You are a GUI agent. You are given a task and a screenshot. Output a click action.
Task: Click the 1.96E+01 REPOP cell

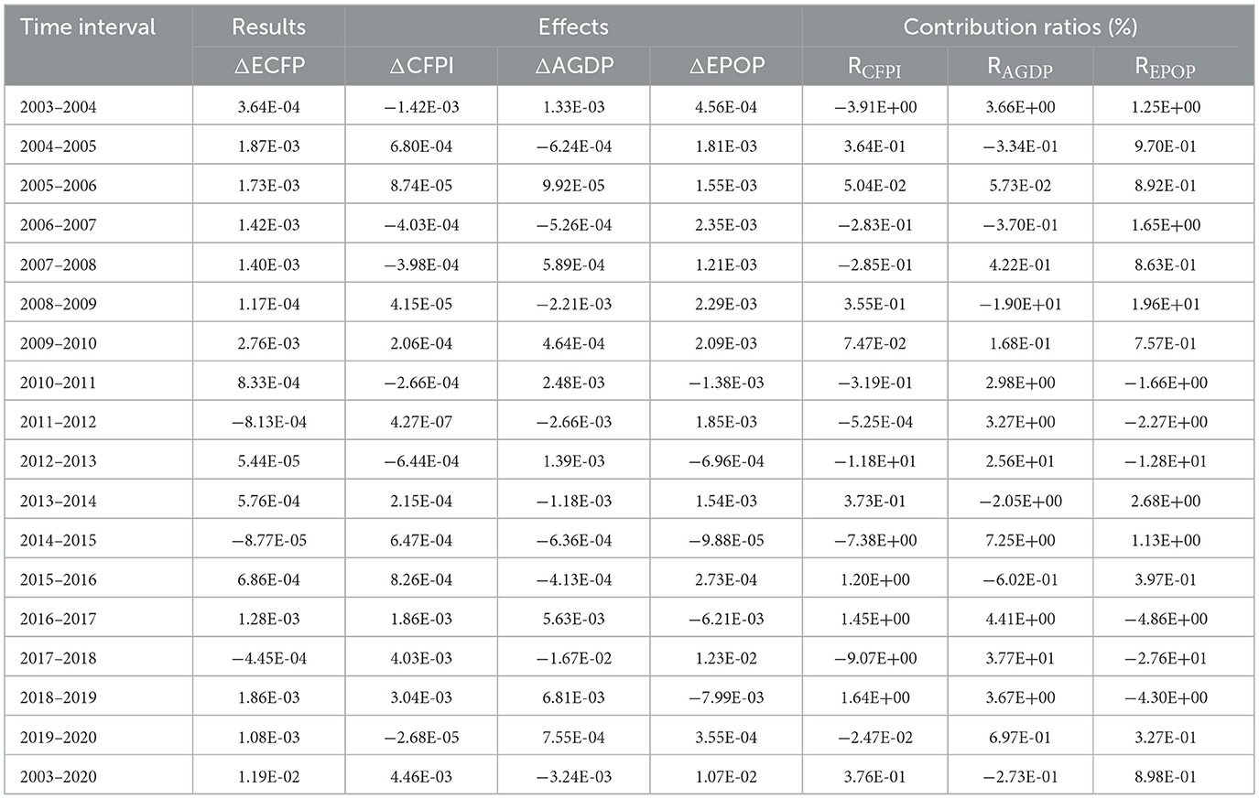[x=1165, y=304]
